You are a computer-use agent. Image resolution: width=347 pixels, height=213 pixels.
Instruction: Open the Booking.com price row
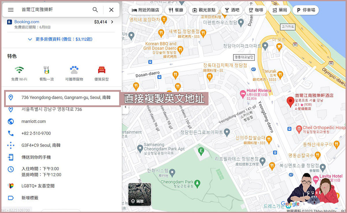click(x=60, y=24)
